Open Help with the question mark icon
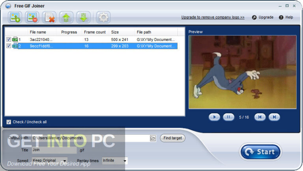This screenshot has width=303, height=171. point(281,17)
